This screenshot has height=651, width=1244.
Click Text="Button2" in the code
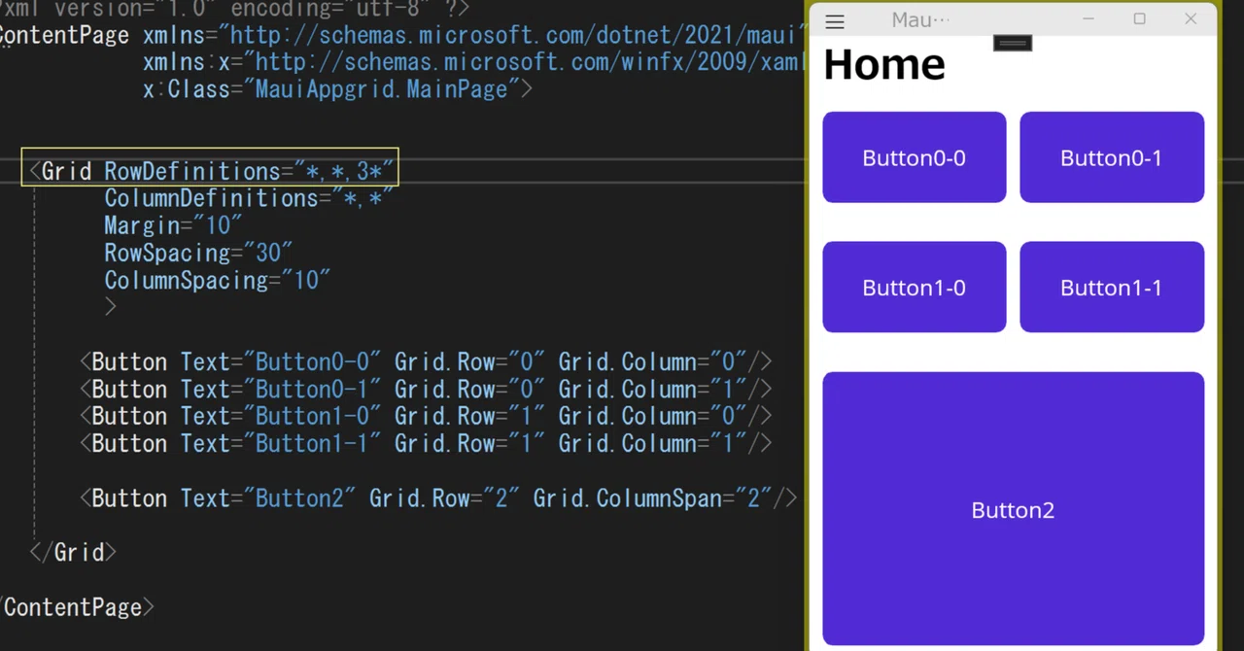pos(268,498)
